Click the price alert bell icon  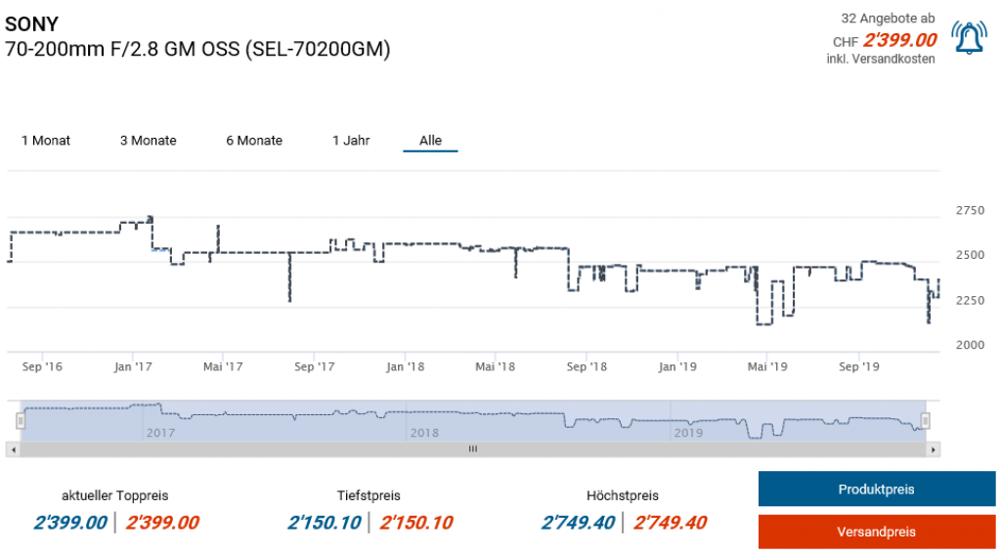click(969, 37)
